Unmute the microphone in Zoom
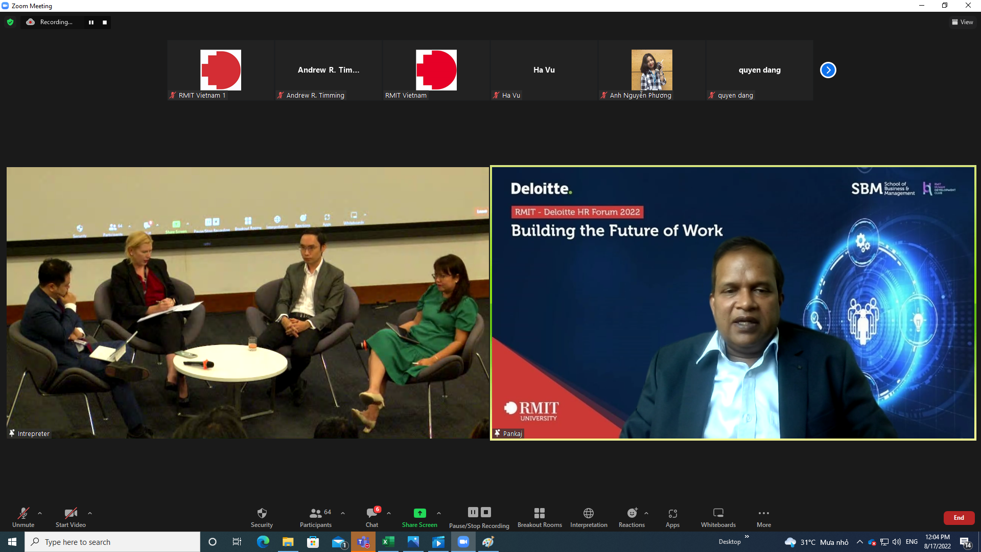This screenshot has width=981, height=552. point(24,517)
